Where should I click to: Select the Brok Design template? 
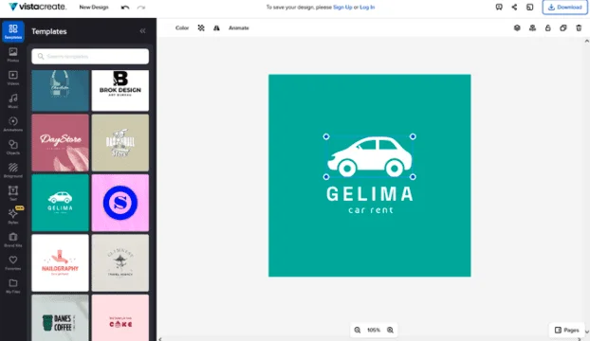tap(120, 91)
